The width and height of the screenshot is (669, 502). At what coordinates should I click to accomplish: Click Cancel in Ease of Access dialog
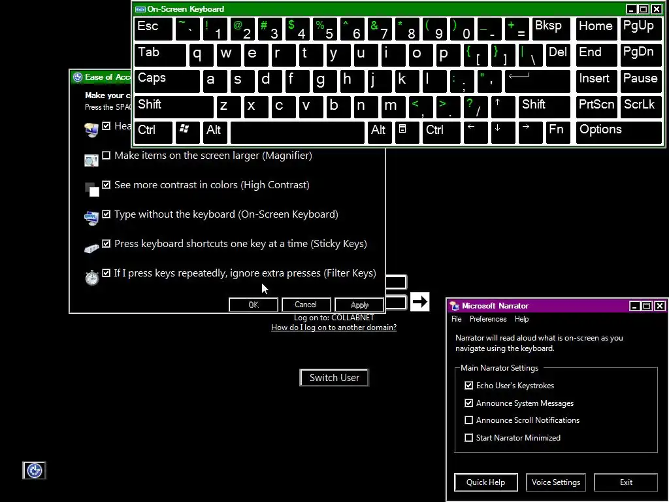[306, 305]
